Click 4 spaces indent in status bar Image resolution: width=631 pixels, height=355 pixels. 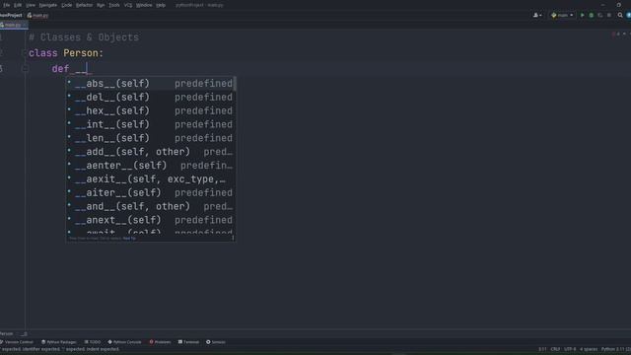589,349
